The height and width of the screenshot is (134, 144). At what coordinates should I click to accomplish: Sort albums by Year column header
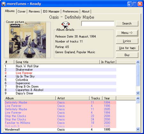pyautogui.click(x=109, y=98)
